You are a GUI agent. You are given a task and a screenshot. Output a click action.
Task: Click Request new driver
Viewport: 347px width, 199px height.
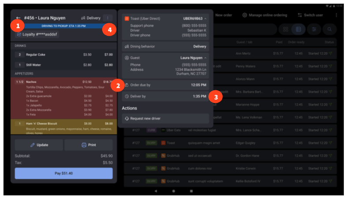[x=165, y=118]
